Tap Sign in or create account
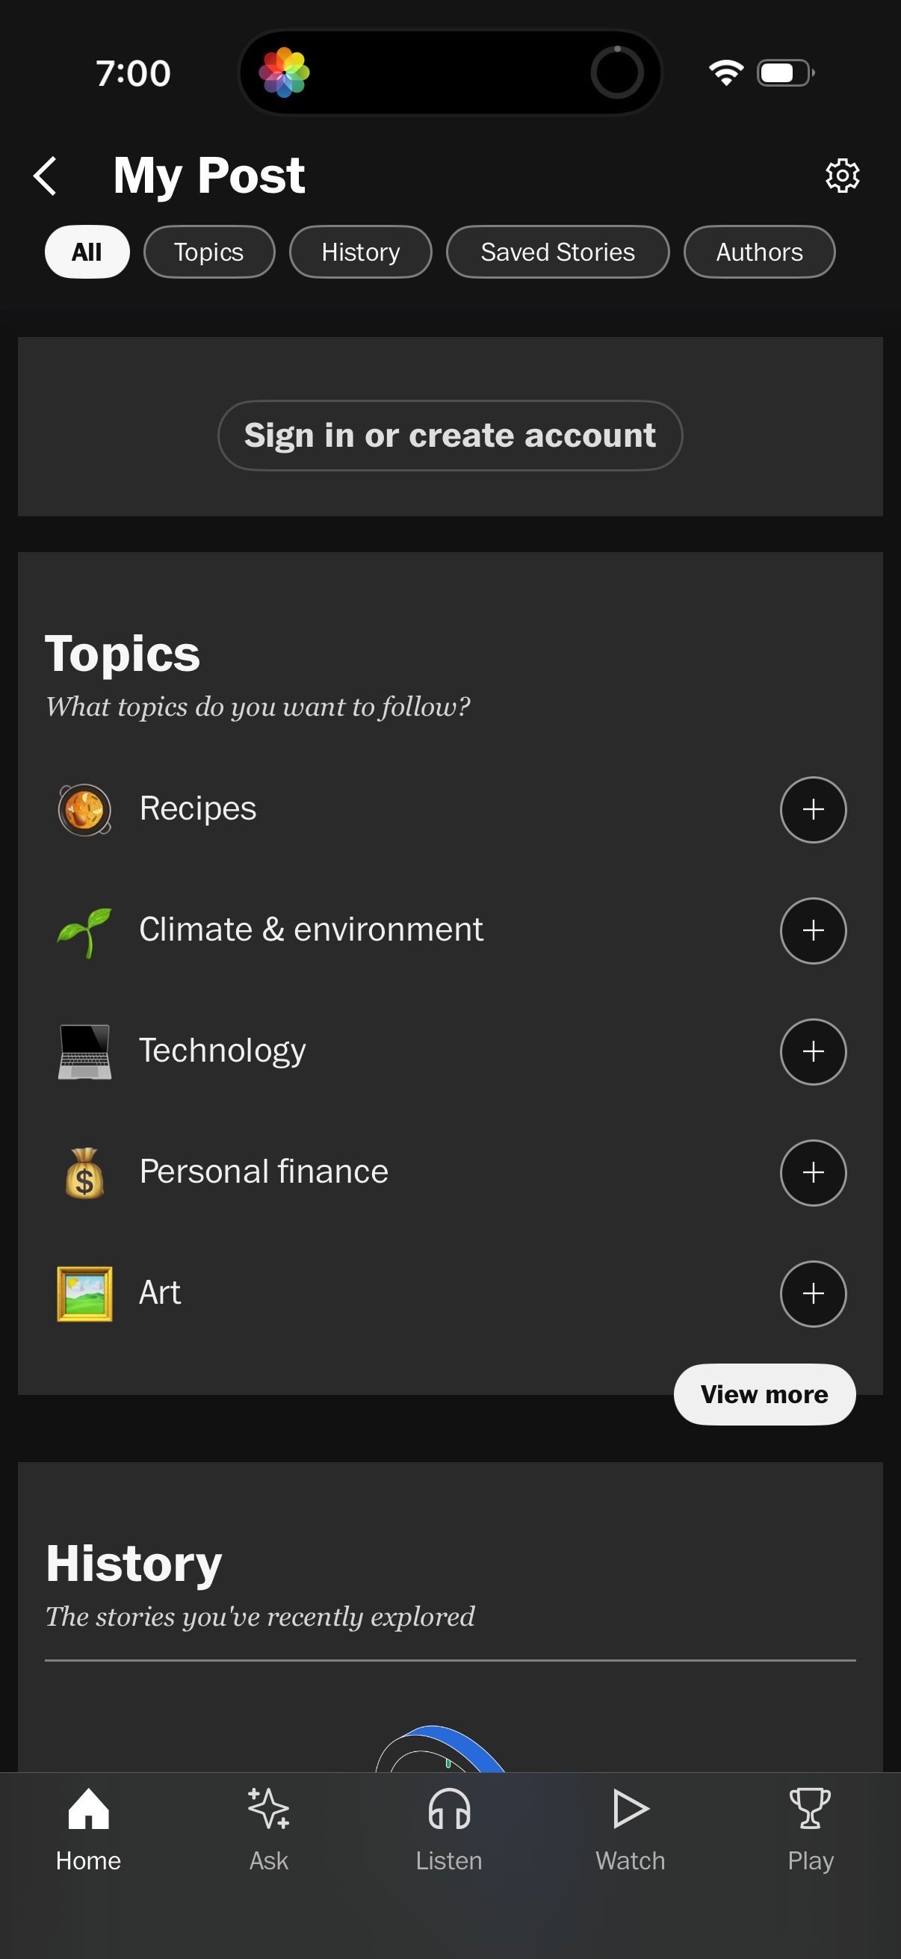Image resolution: width=901 pixels, height=1959 pixels. [x=450, y=435]
